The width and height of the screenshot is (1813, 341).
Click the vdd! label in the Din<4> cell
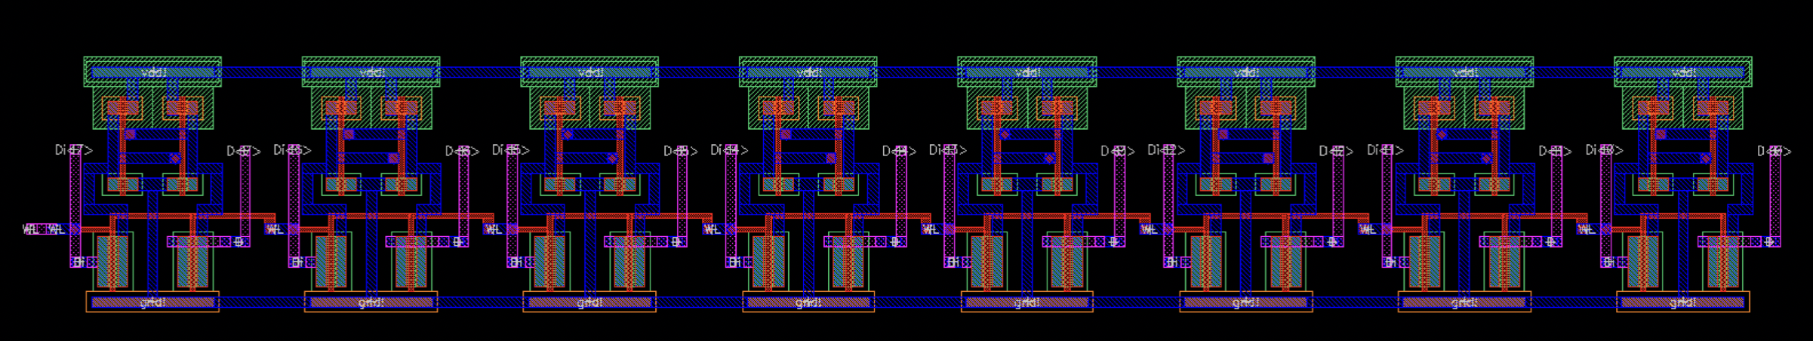click(810, 72)
